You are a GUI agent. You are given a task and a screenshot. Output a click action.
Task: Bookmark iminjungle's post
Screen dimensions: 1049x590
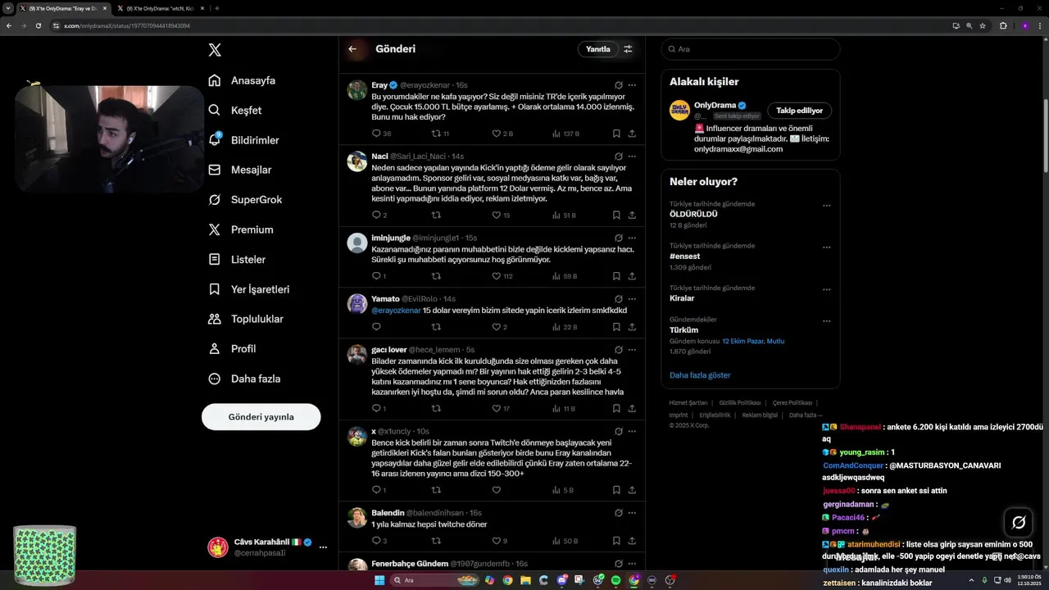point(616,276)
